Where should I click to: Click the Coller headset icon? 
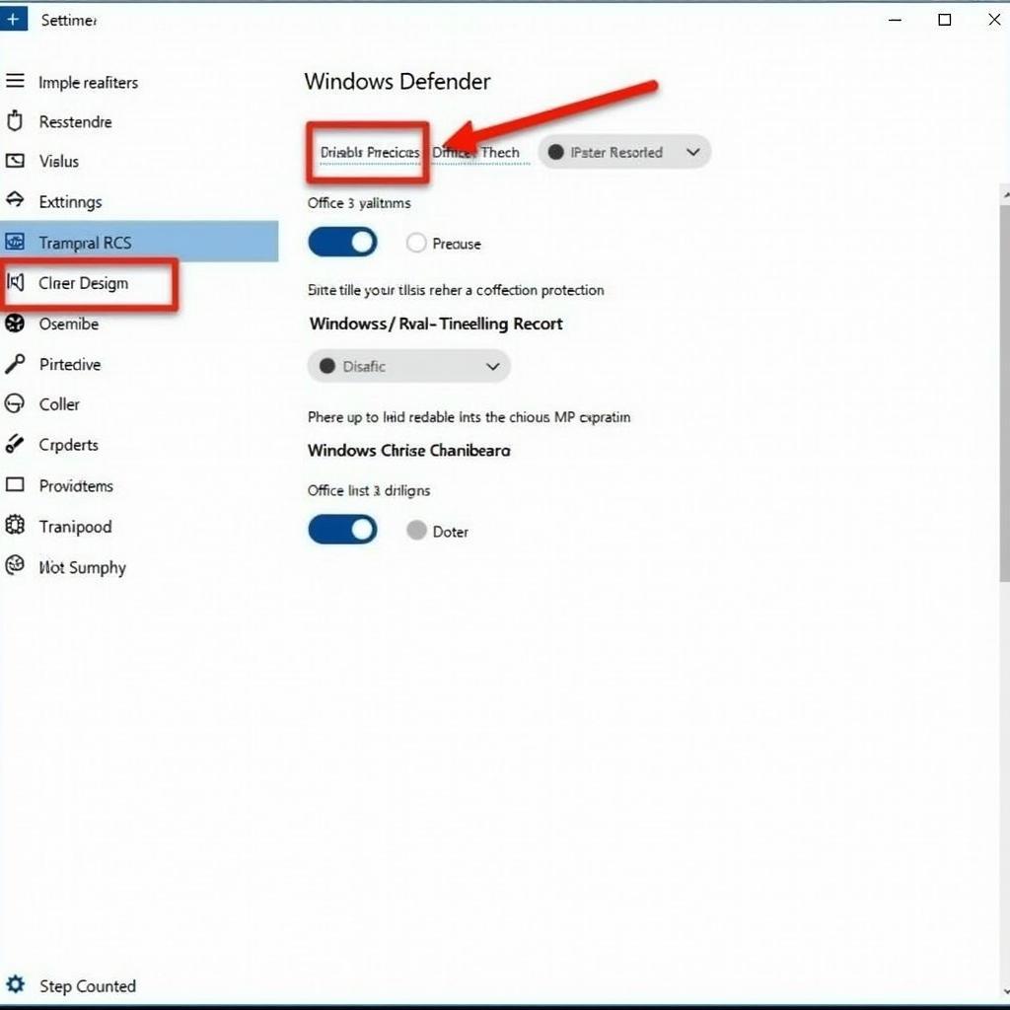14,403
